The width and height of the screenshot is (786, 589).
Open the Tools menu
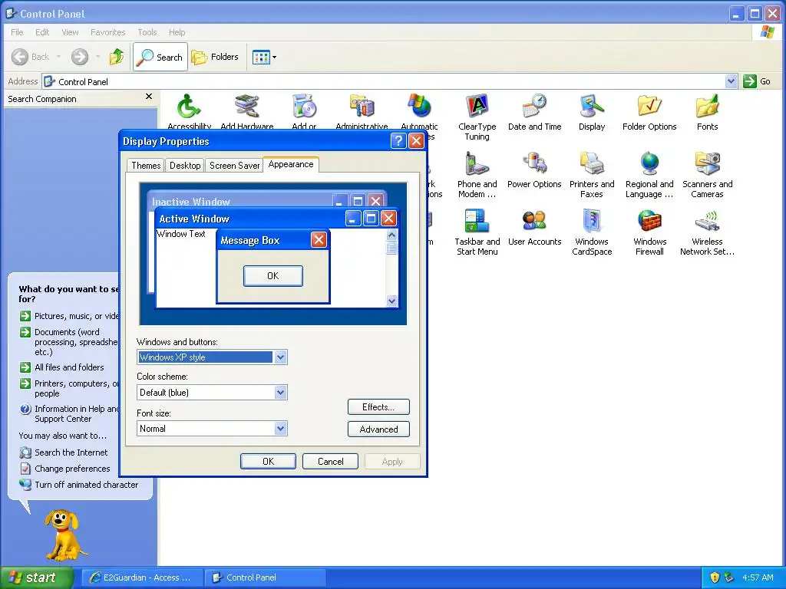[x=147, y=32]
